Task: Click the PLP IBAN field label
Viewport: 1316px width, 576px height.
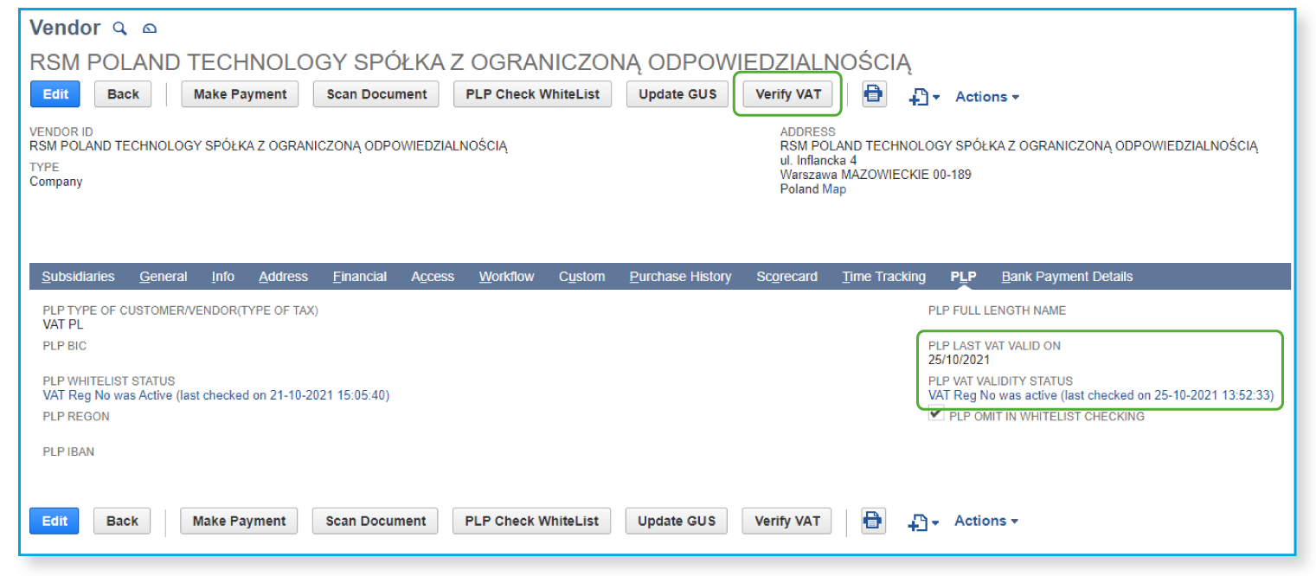Action: pyautogui.click(x=68, y=451)
